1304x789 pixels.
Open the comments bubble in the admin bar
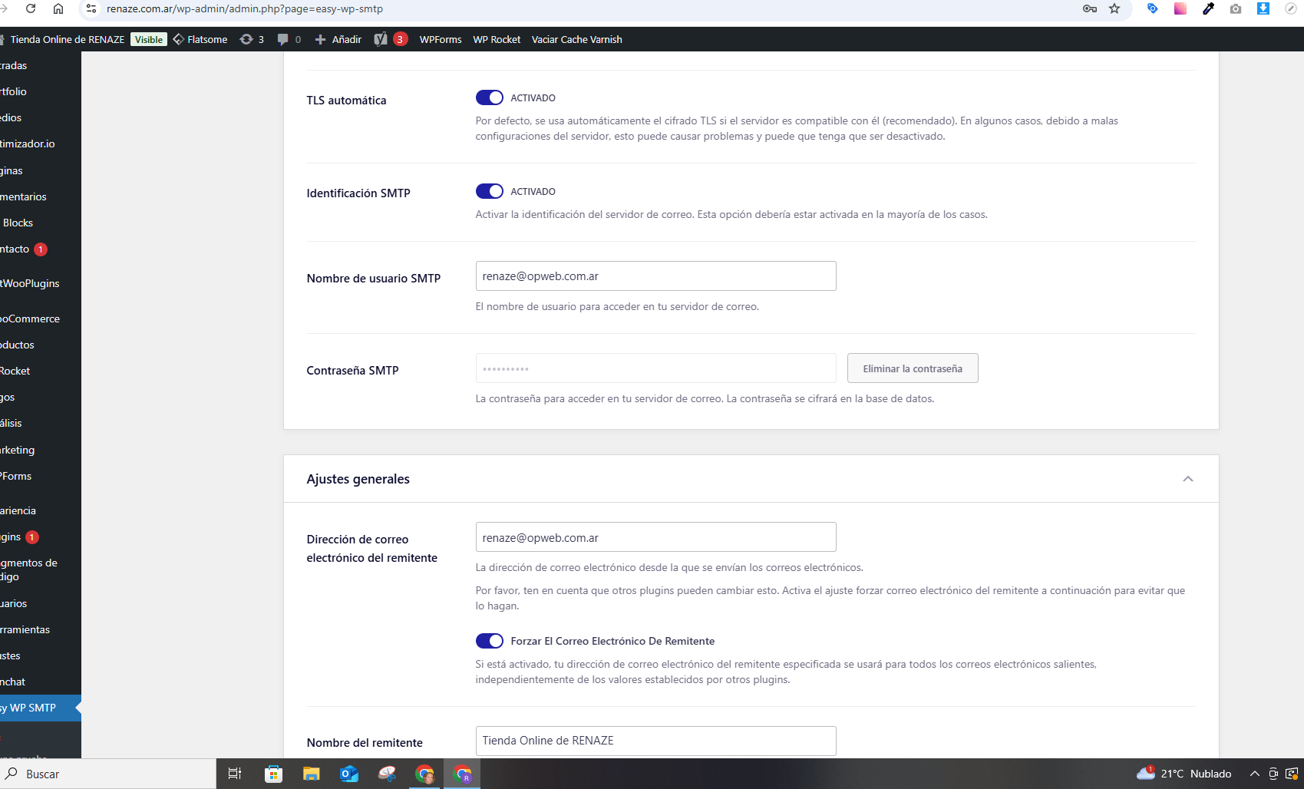coord(289,39)
